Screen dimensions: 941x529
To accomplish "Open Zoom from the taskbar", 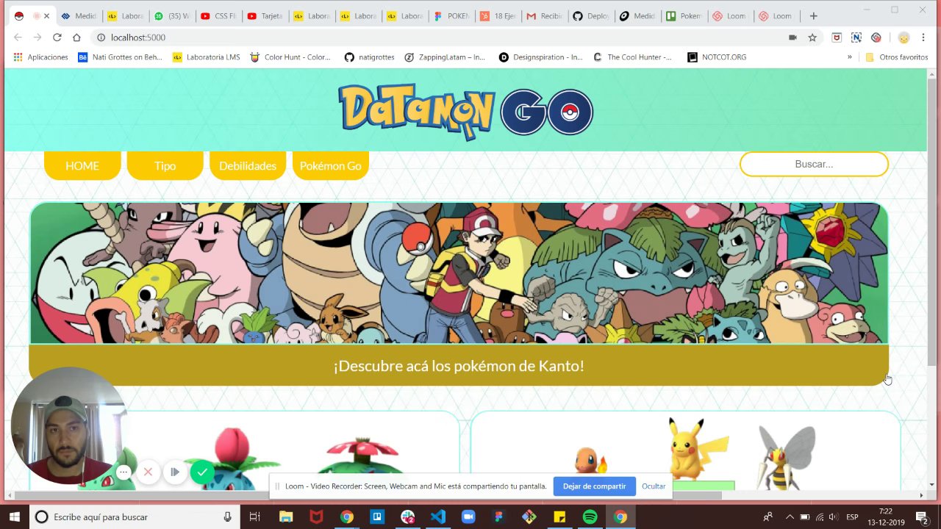I will (468, 517).
